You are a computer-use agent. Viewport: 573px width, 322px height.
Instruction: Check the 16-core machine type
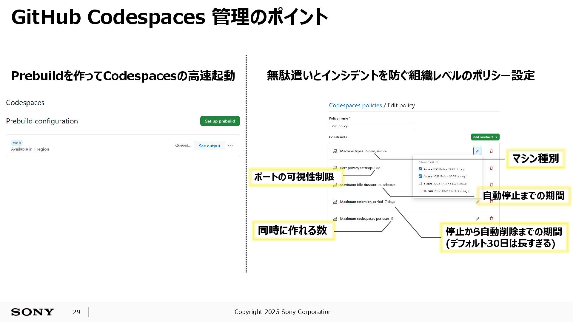coord(420,191)
